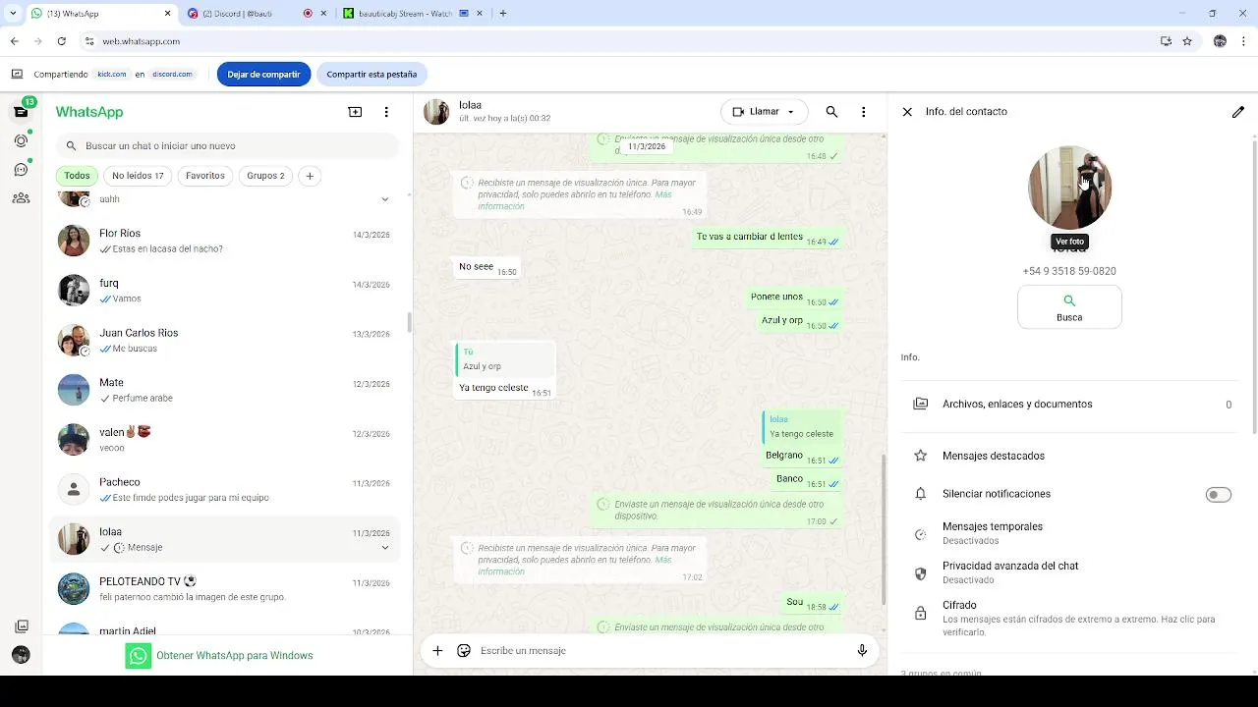Screen dimensions: 1258x707
Task: Focus the Escribe un mensaje field
Action: tap(663, 650)
